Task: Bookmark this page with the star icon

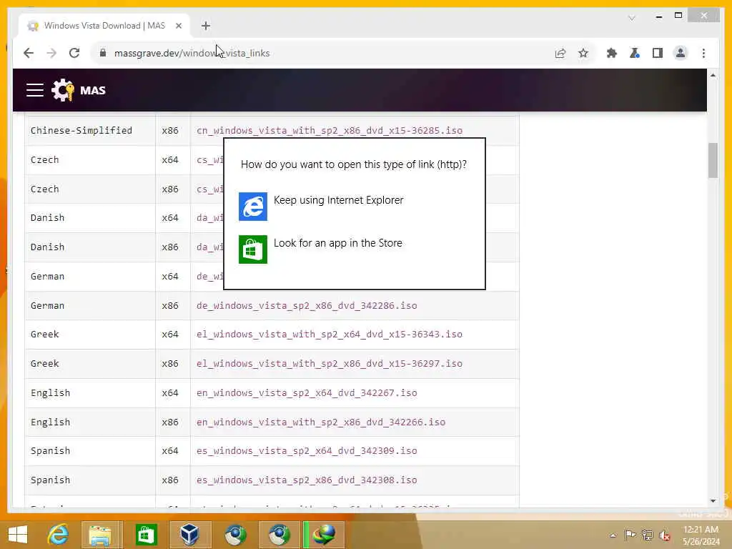Action: pyautogui.click(x=583, y=53)
